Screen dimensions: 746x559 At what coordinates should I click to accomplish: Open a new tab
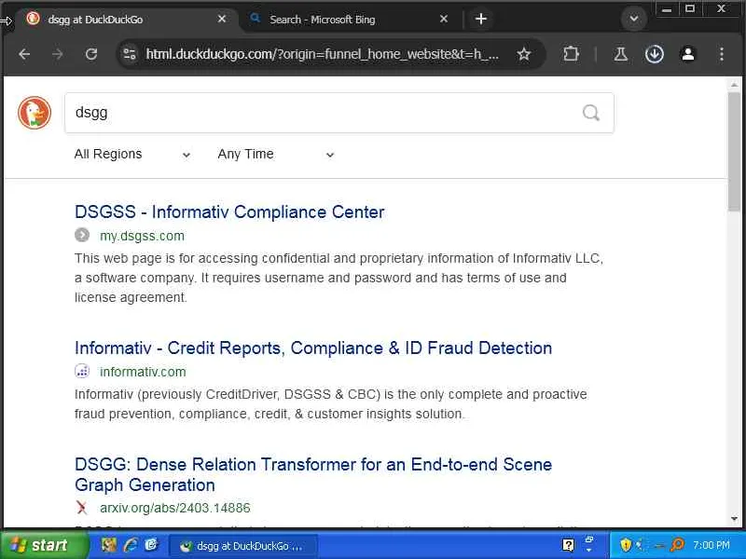click(x=481, y=19)
